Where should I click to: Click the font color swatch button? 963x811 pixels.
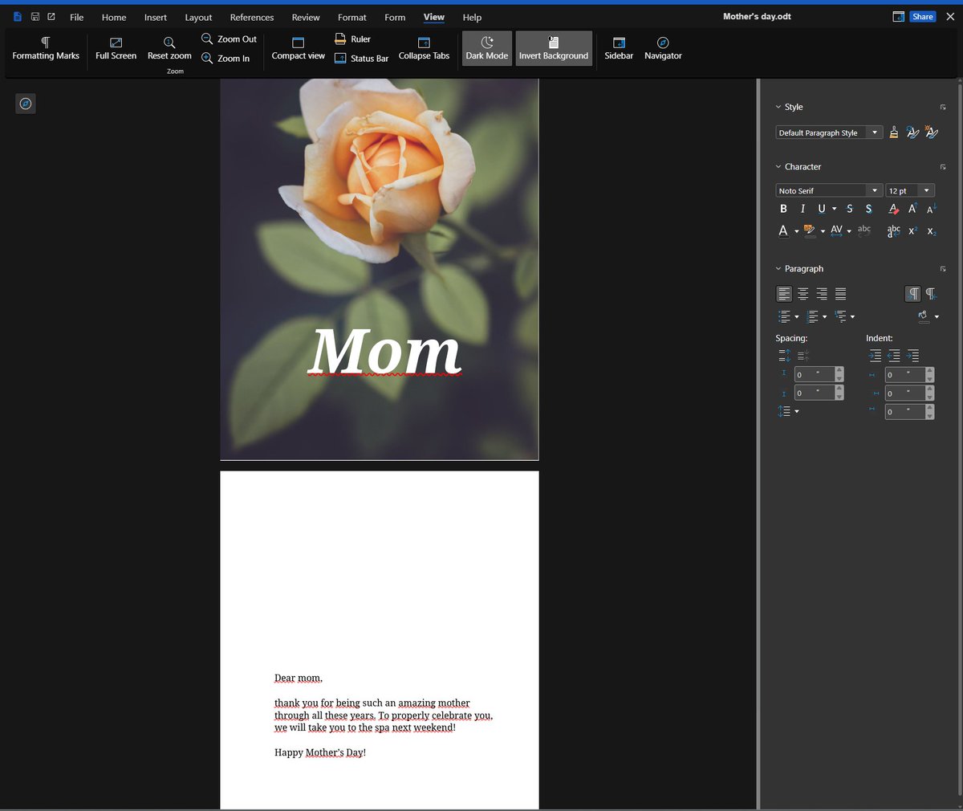[783, 231]
